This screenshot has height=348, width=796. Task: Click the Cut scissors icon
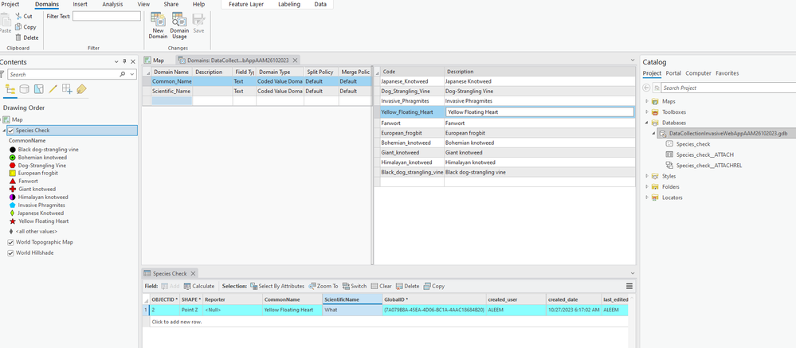coord(18,16)
